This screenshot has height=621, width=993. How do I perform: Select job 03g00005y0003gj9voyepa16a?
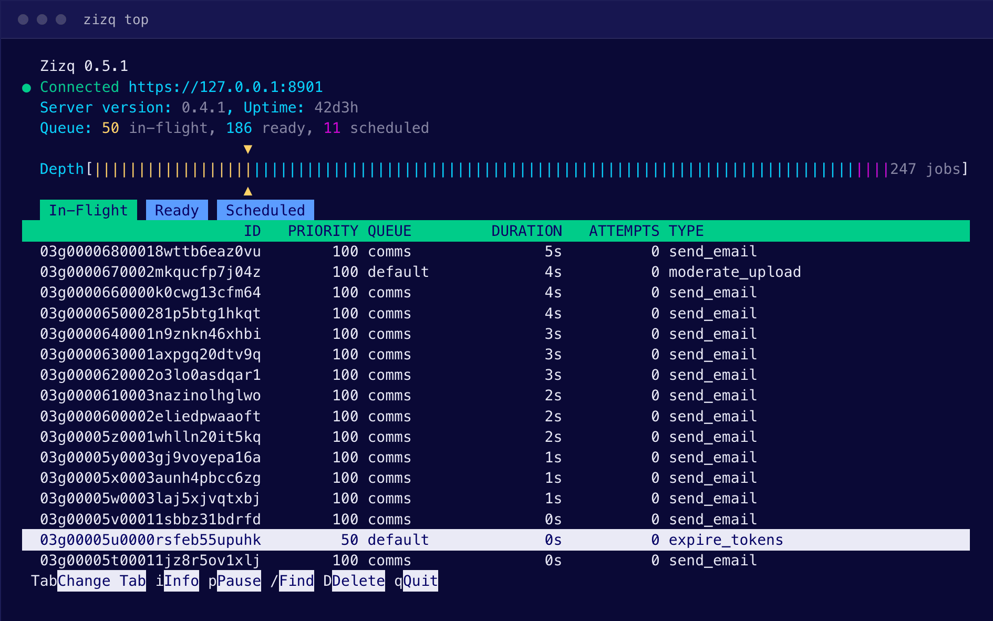click(496, 458)
